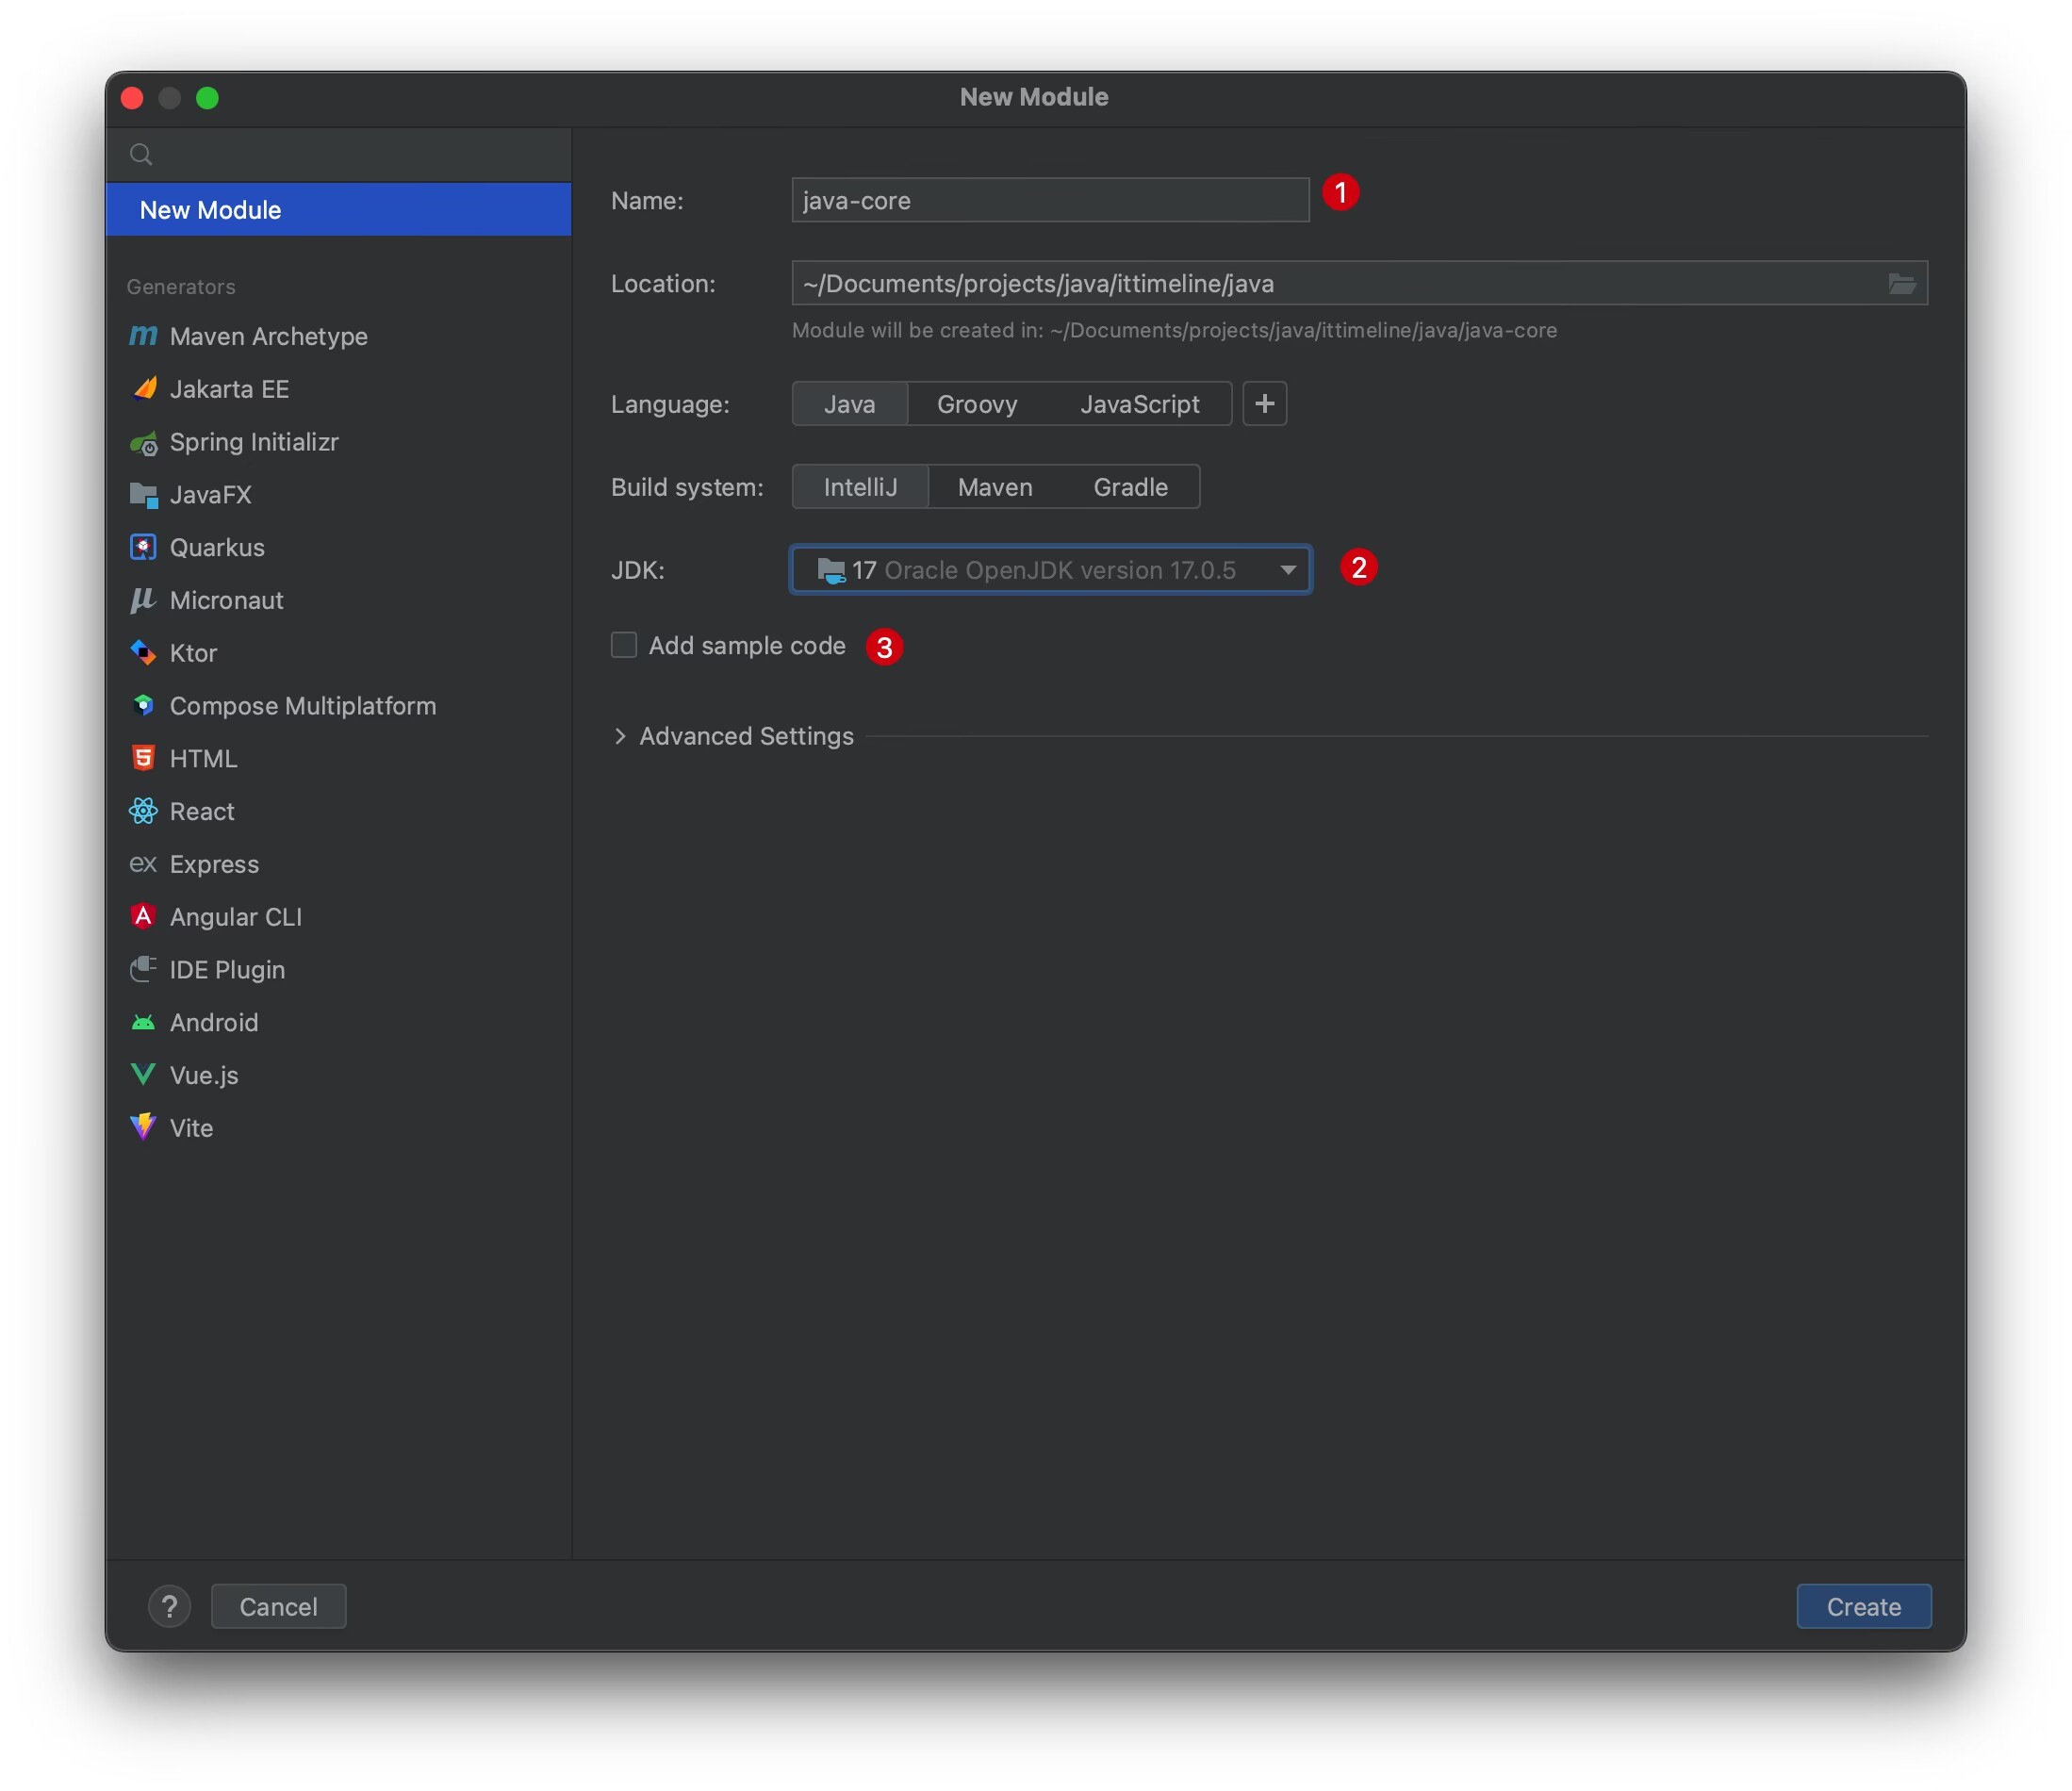Select New Module in the sidebar
The height and width of the screenshot is (1791, 2072).
pos(339,210)
